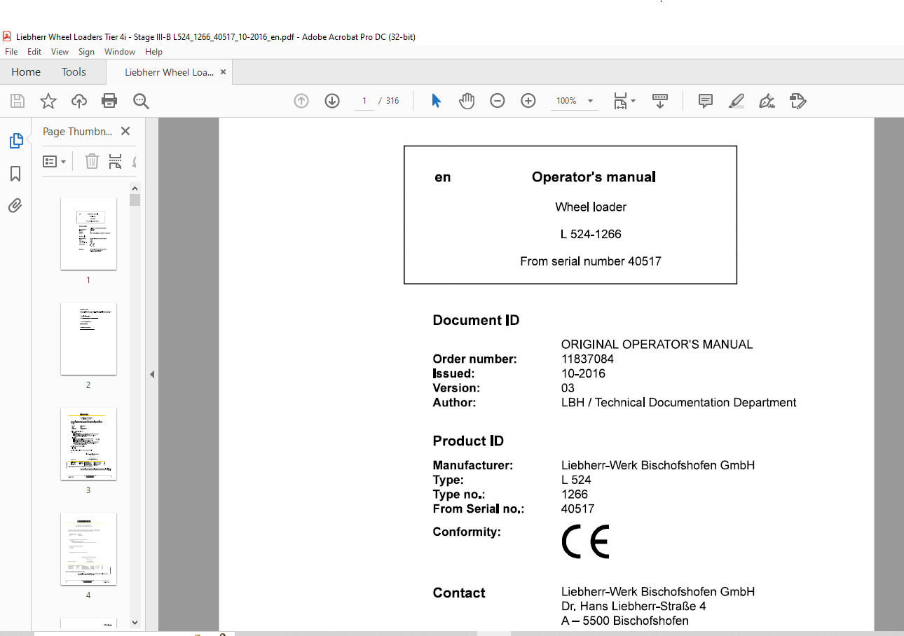904x636 pixels.
Task: Click "Dr. Hans Liebherr-Straße 4" address line
Action: [634, 607]
